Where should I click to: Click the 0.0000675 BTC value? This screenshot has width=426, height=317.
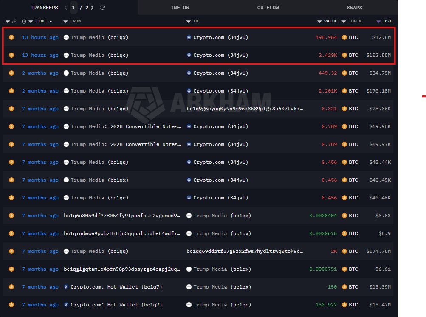[x=323, y=233]
